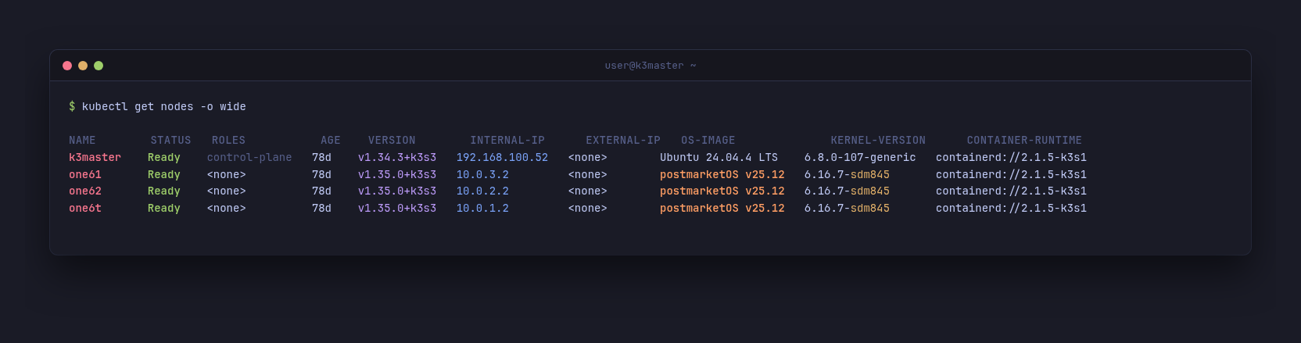Screen dimensions: 1301x343
Task: Click the green '$' prompt symbol
Action: tap(72, 106)
